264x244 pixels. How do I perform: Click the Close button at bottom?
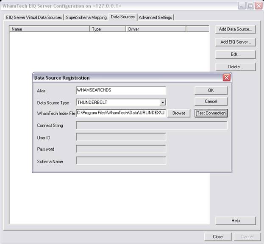point(218,237)
